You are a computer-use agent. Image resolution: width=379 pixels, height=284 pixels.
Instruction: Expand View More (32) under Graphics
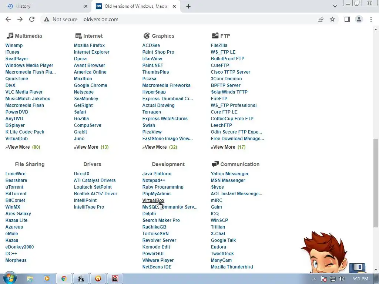coord(160,147)
